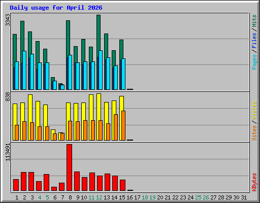
Task: Click the 838 visits axis value
Action: [x=8, y=97]
